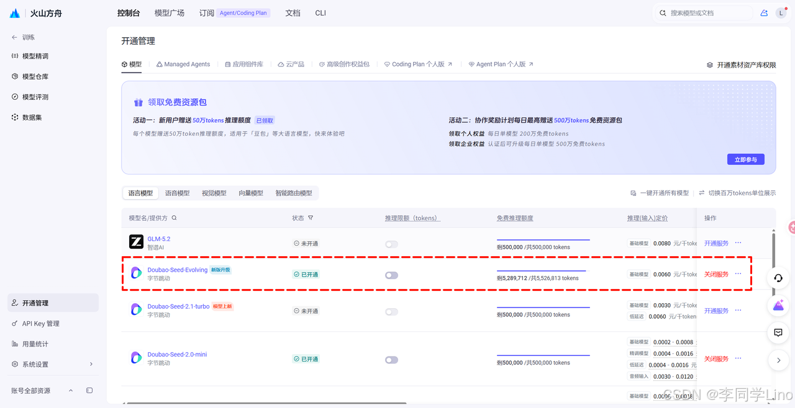The width and height of the screenshot is (795, 408).
Task: Select the Managed Agents tab
Action: coord(183,64)
